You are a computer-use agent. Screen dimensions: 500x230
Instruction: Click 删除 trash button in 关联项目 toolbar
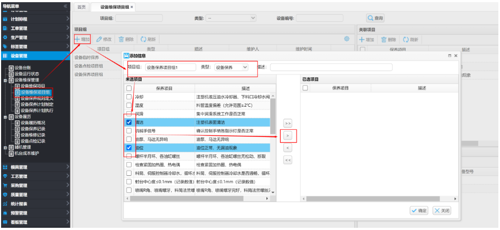coord(389,39)
